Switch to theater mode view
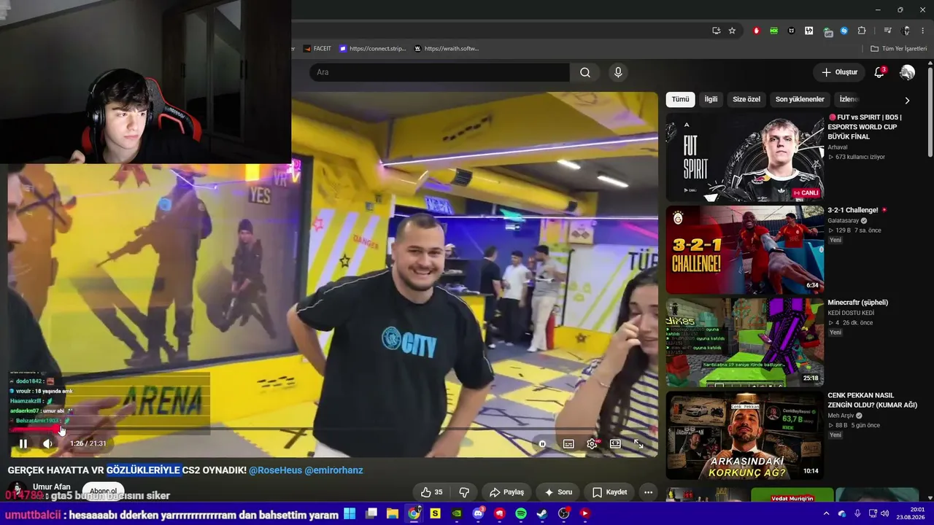The width and height of the screenshot is (934, 525). (x=615, y=443)
